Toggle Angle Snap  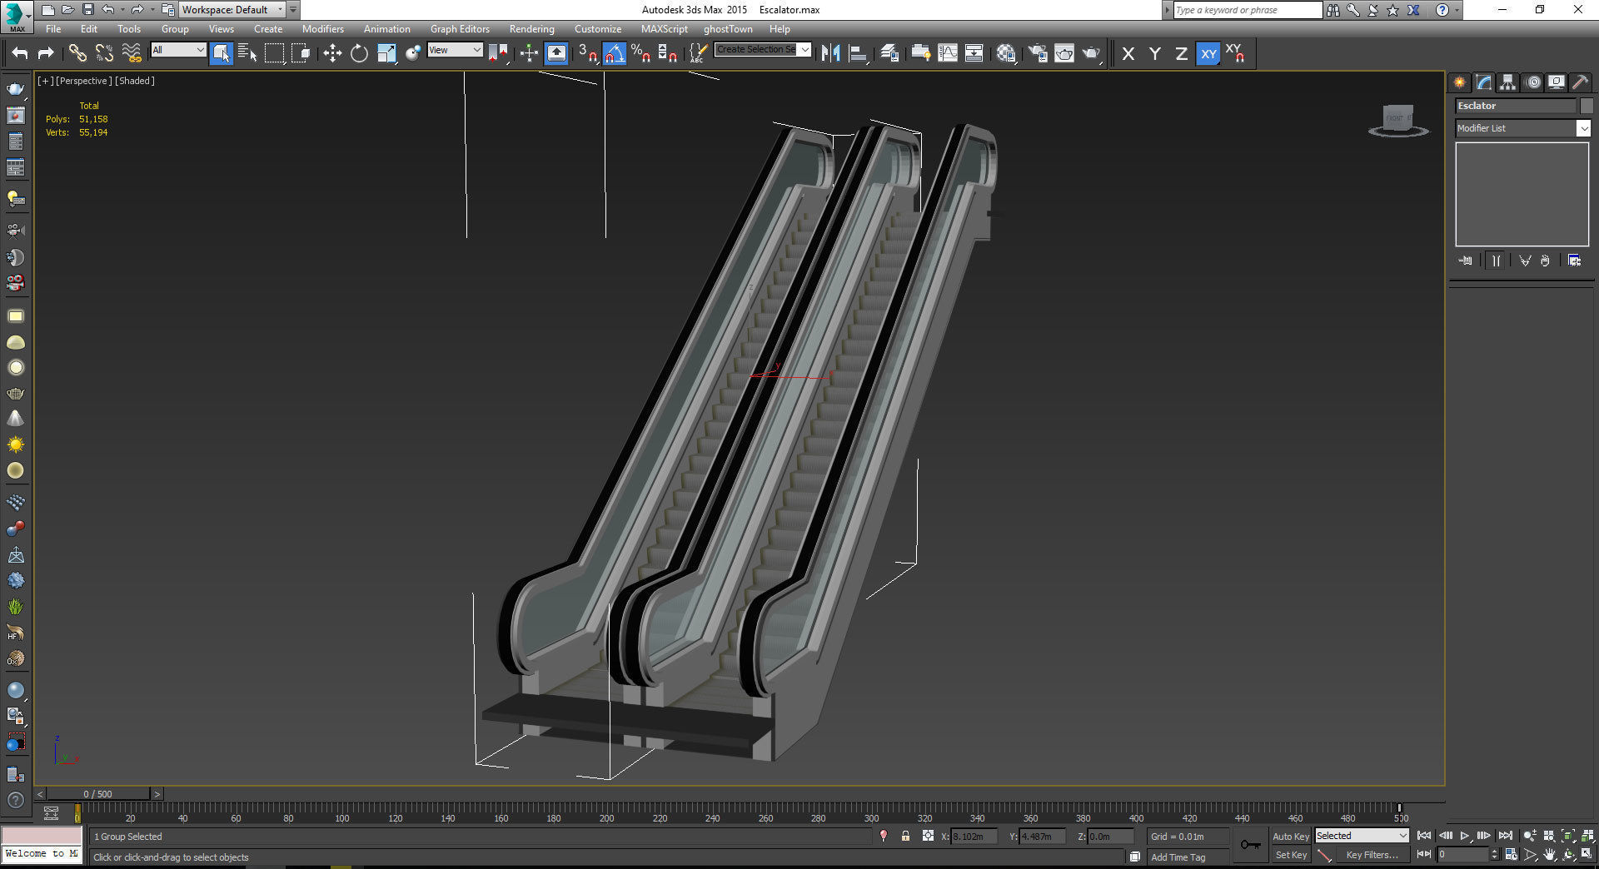[x=614, y=53]
